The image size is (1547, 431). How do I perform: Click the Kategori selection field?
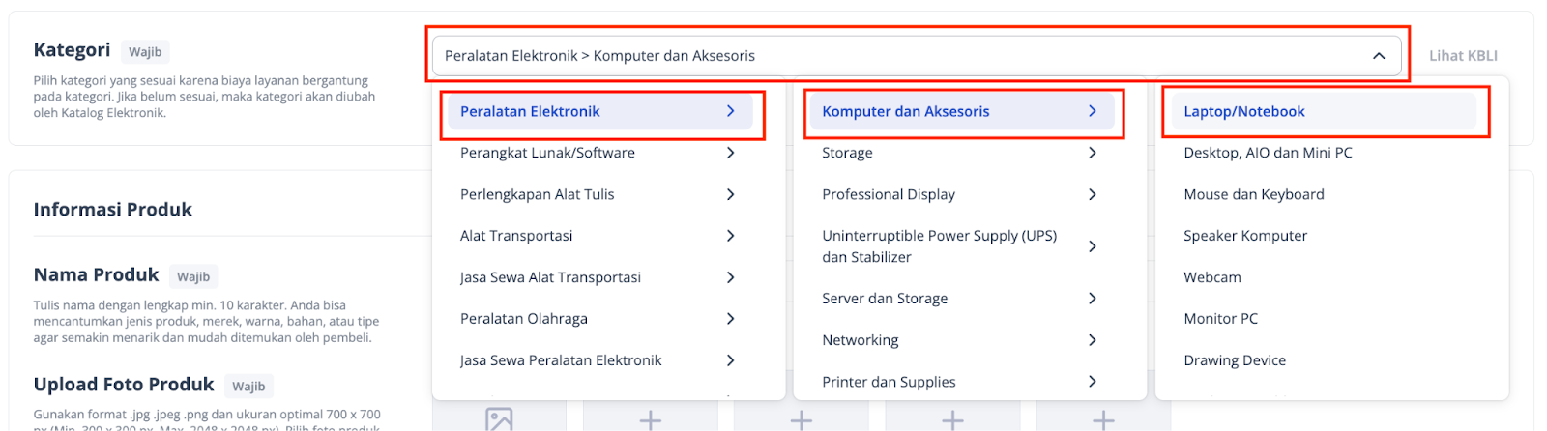tap(917, 56)
